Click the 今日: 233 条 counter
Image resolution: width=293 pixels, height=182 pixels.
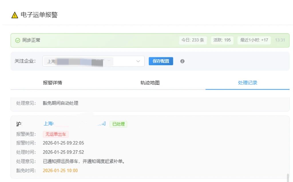(193, 40)
